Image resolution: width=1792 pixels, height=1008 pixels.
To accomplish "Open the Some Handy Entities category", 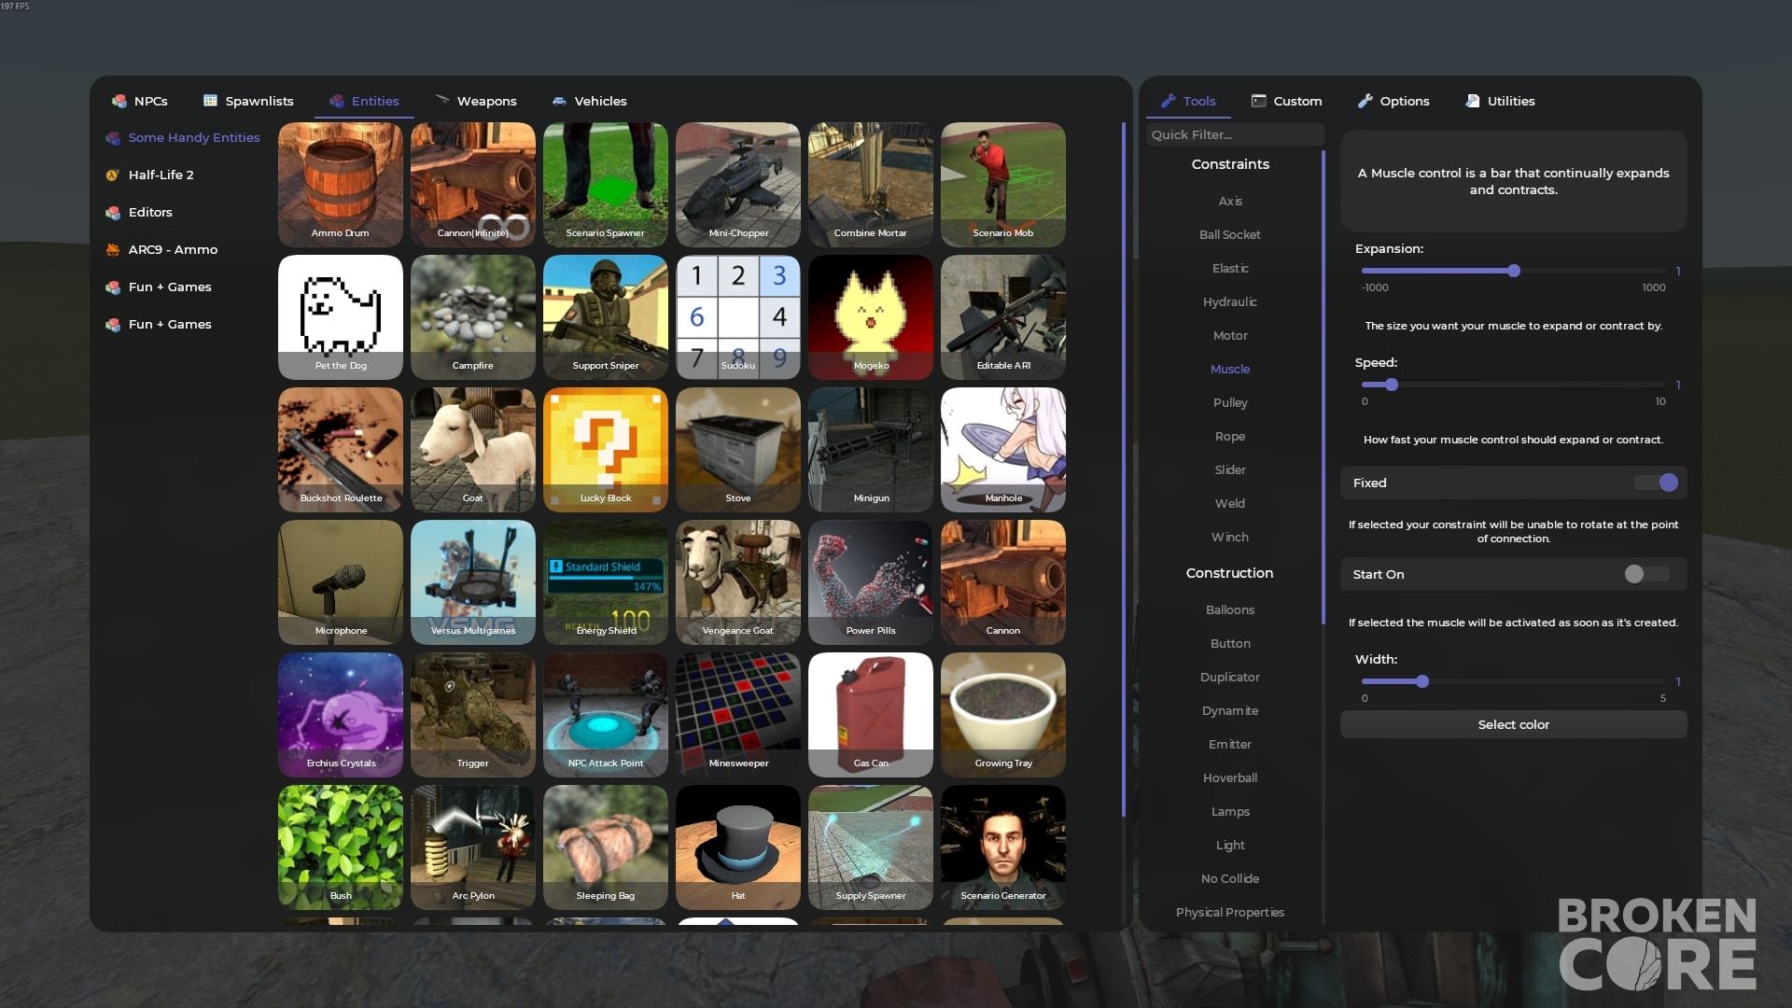I will (x=183, y=137).
